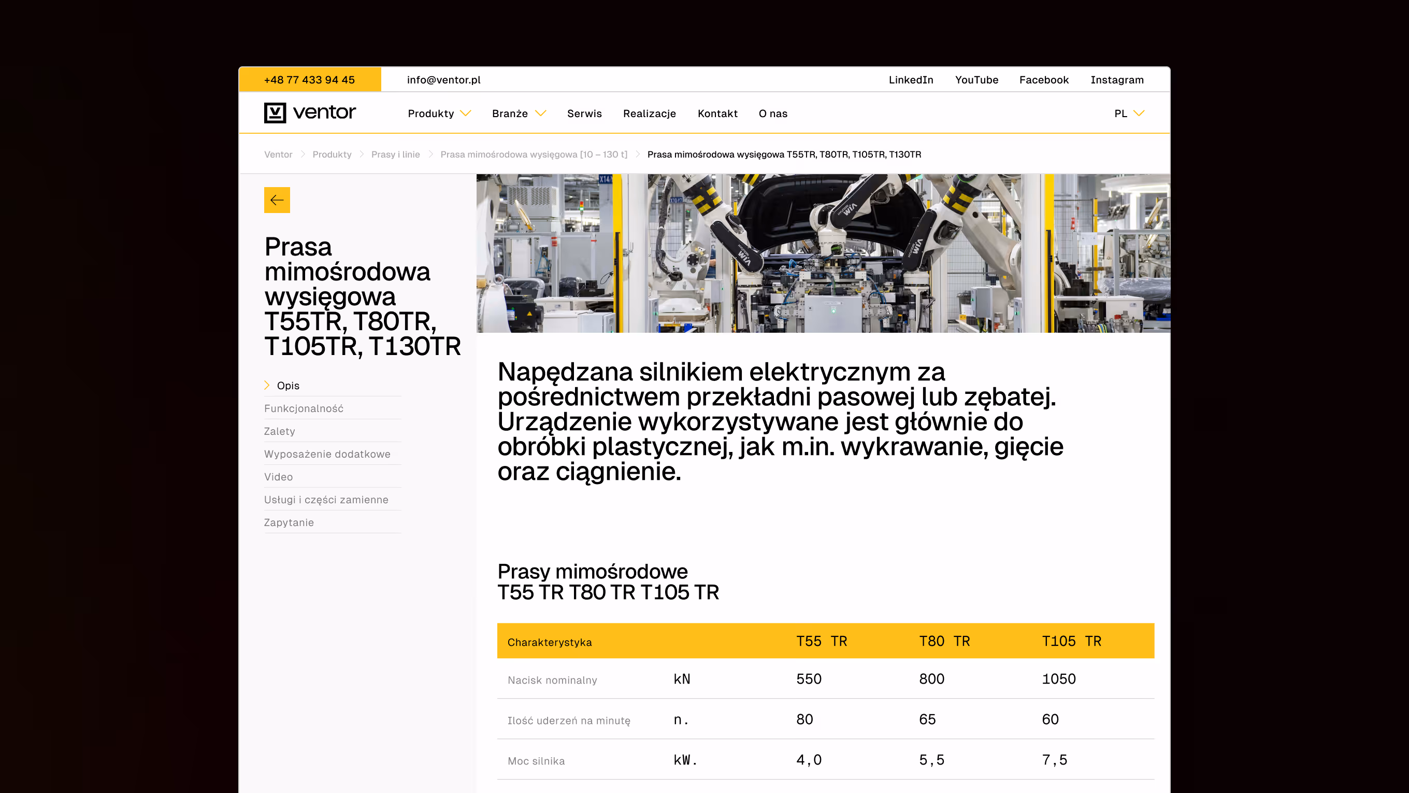The width and height of the screenshot is (1409, 793).
Task: Open the LinkedIn link
Action: pos(911,79)
